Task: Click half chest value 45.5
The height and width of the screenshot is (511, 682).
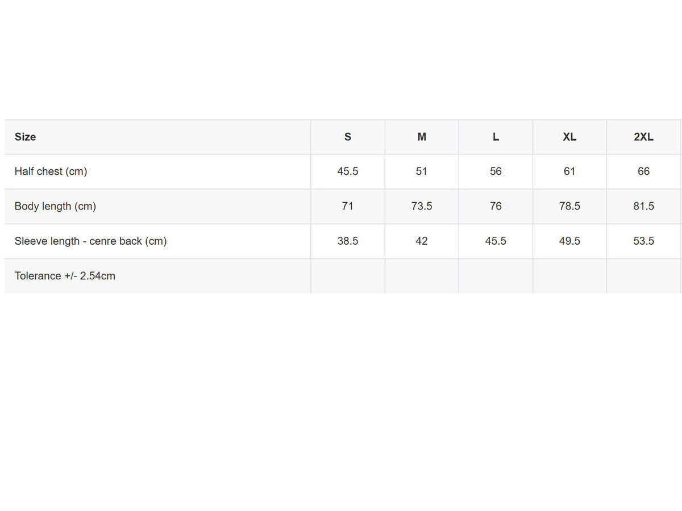Action: 348,171
